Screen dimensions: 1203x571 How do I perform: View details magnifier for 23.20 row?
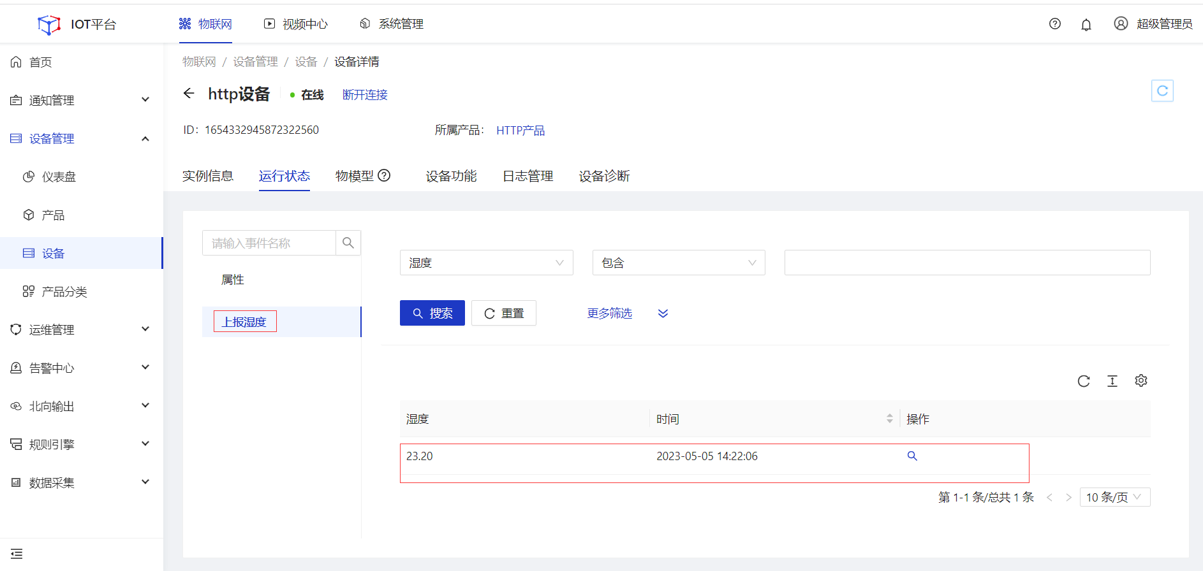click(912, 456)
